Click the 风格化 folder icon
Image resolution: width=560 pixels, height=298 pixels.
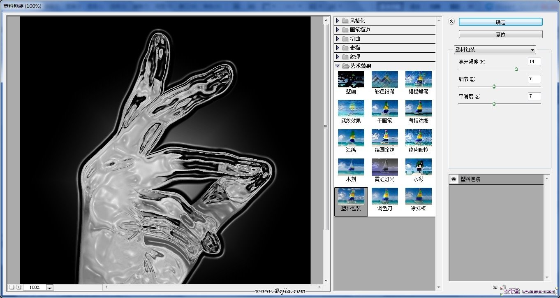(345, 21)
